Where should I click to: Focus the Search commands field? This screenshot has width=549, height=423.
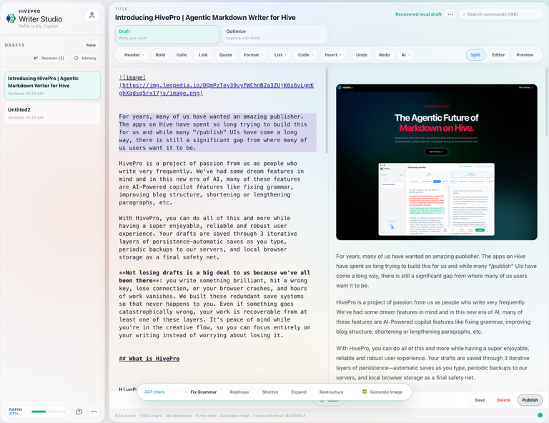coord(500,14)
